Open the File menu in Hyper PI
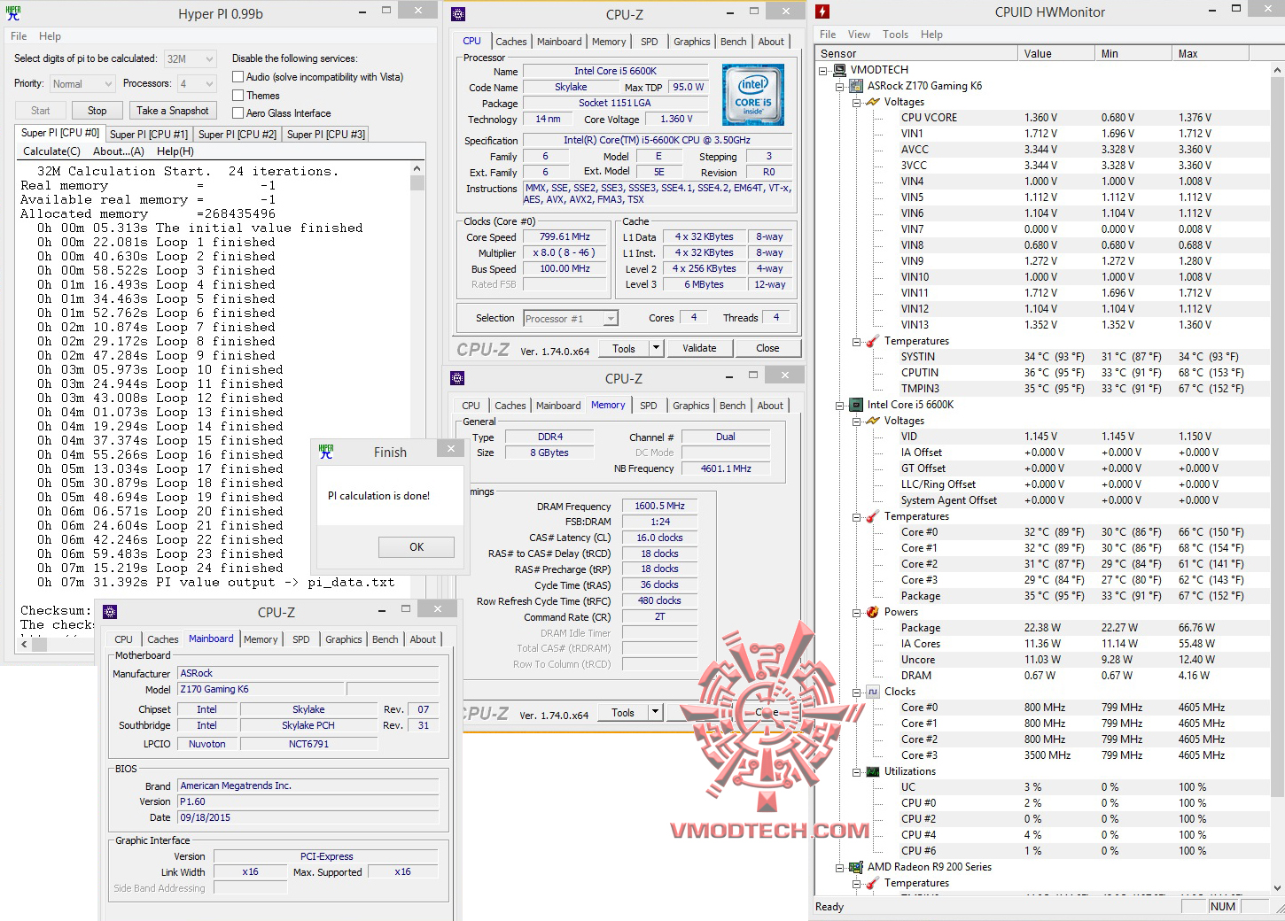This screenshot has width=1285, height=921. coord(19,36)
